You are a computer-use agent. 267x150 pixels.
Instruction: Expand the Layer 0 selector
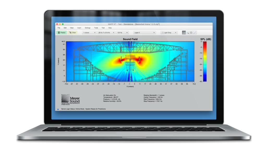(x=144, y=32)
